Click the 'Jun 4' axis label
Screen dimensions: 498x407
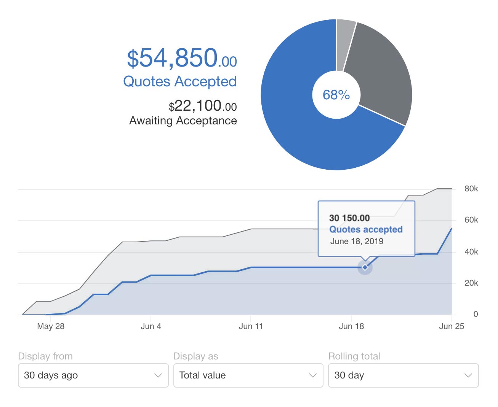151,326
